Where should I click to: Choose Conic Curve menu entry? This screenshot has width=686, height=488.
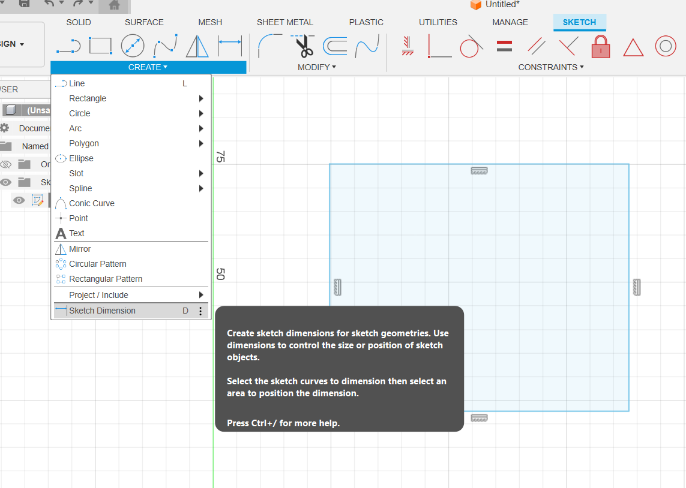click(131, 204)
